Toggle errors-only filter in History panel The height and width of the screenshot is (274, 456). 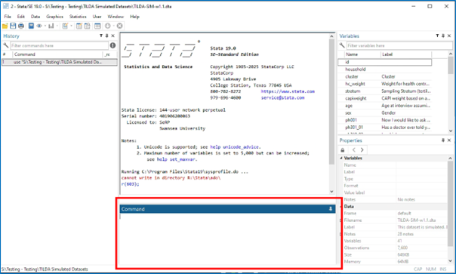pos(112,45)
